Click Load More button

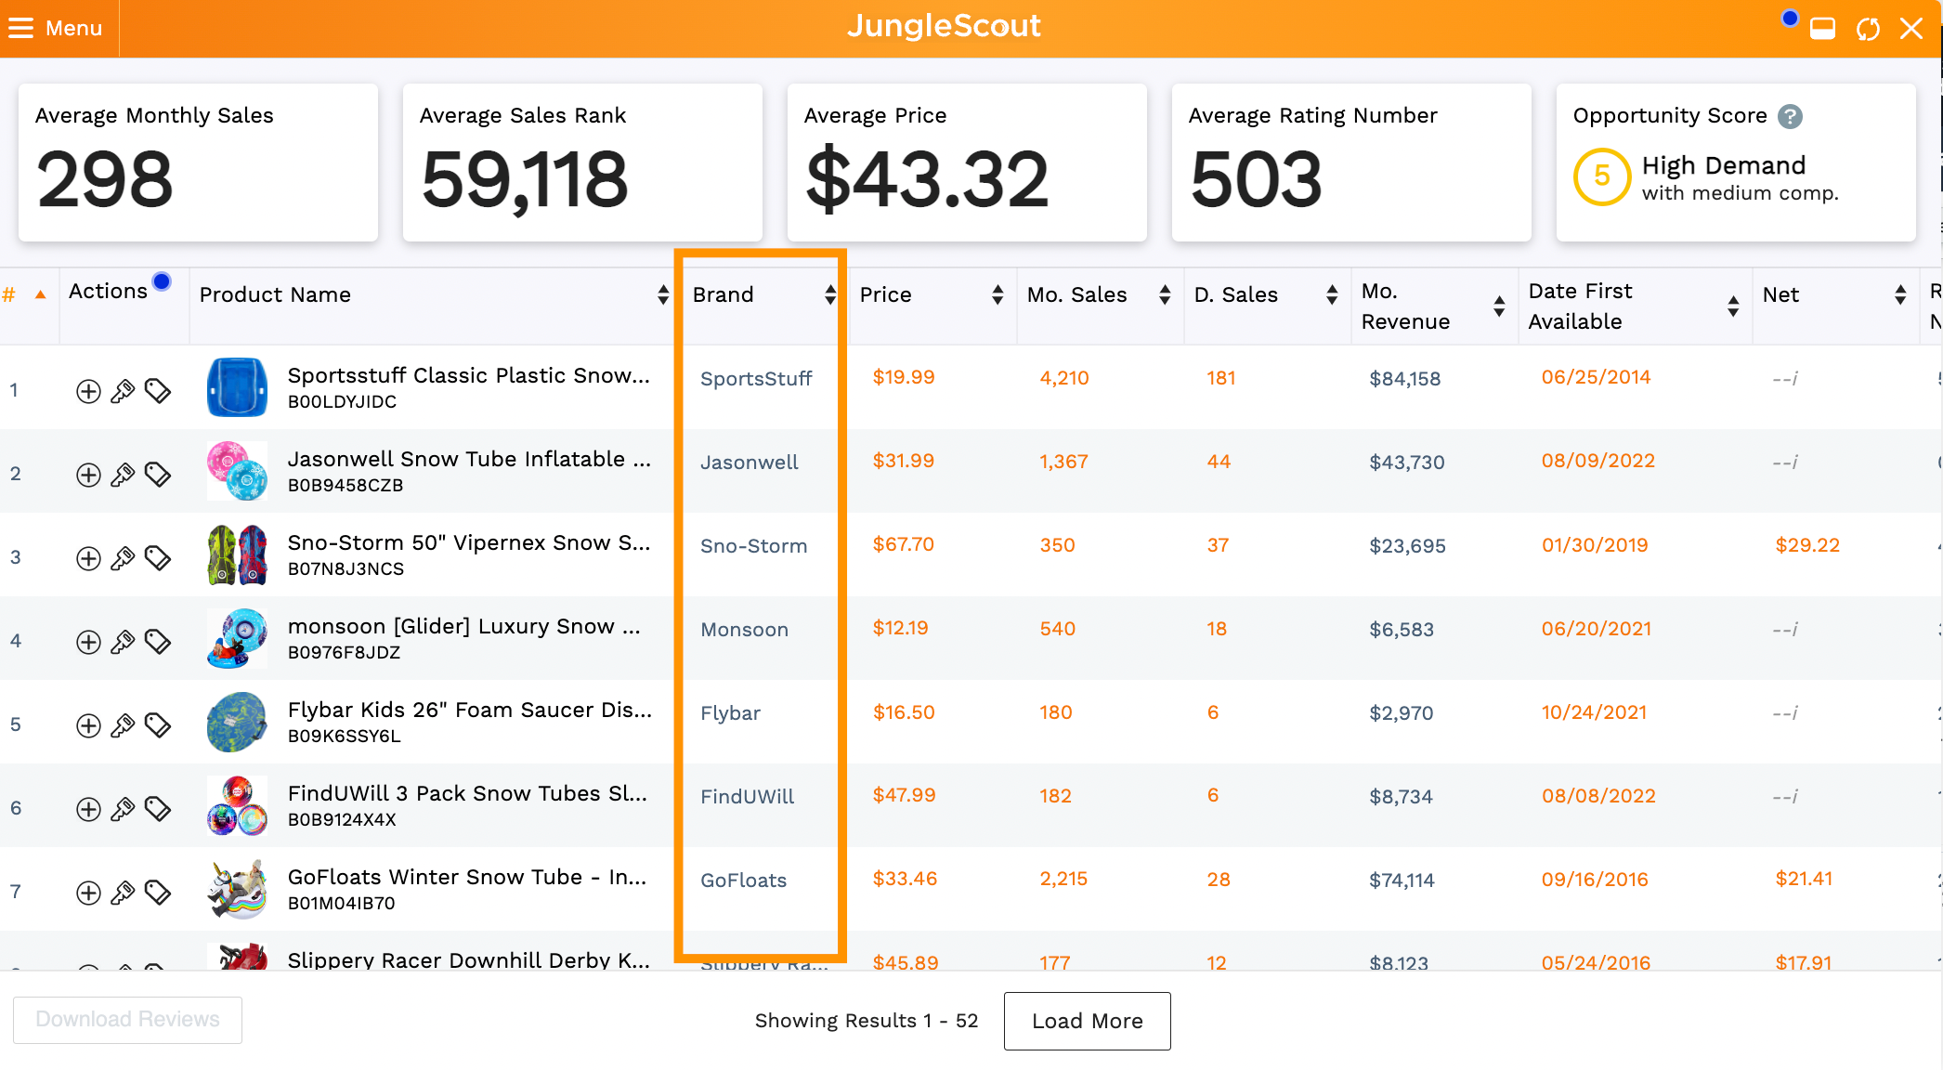[1087, 1021]
